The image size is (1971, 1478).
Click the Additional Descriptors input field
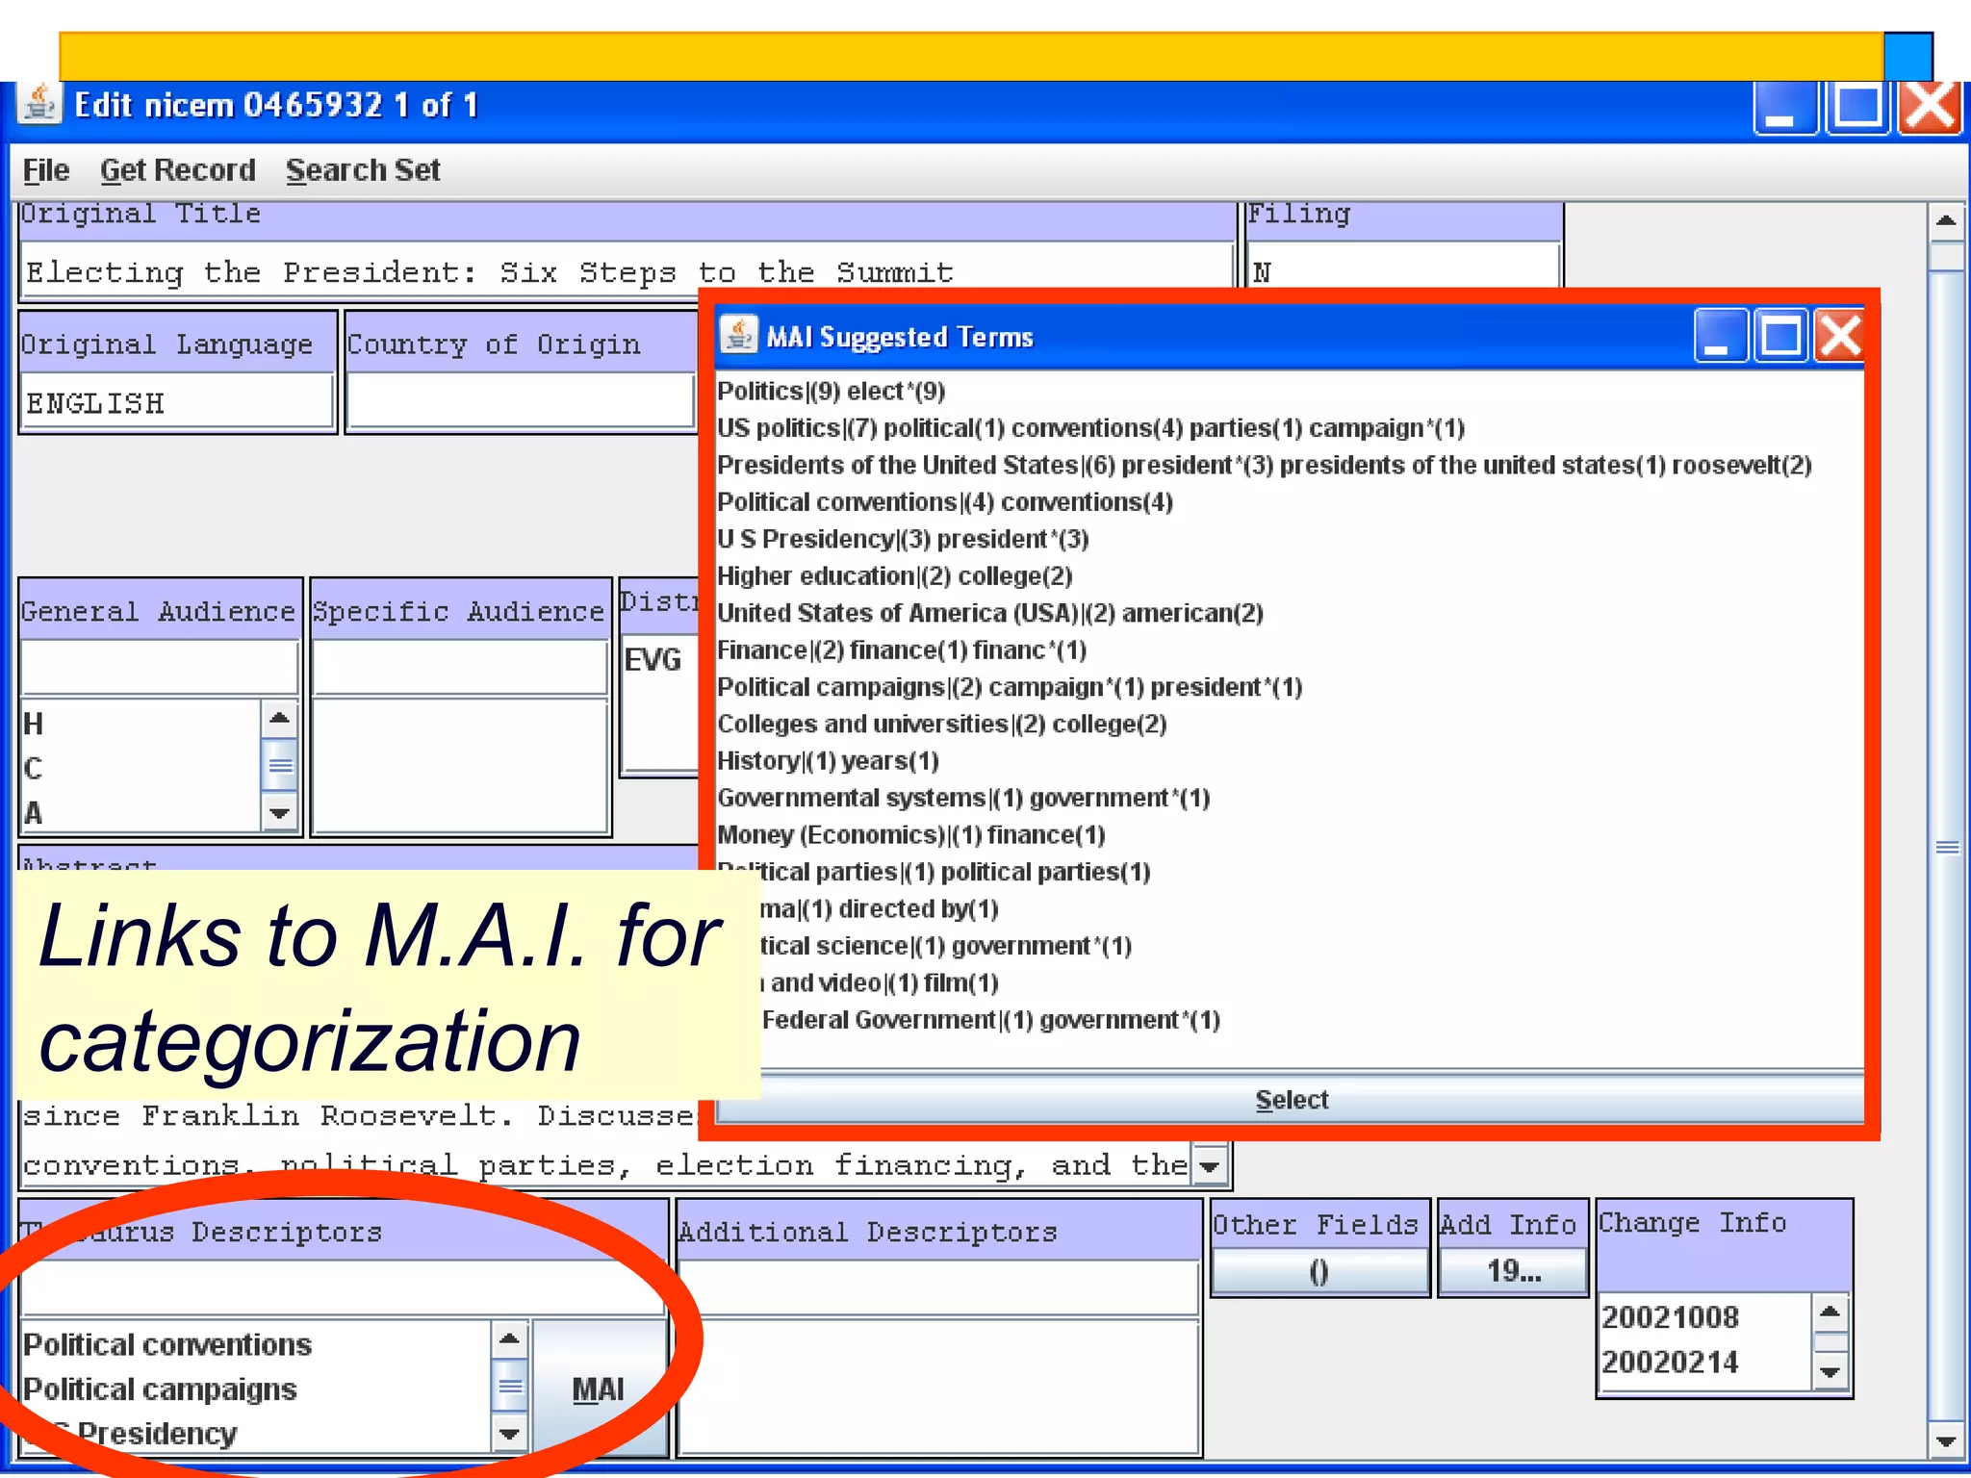point(938,1289)
